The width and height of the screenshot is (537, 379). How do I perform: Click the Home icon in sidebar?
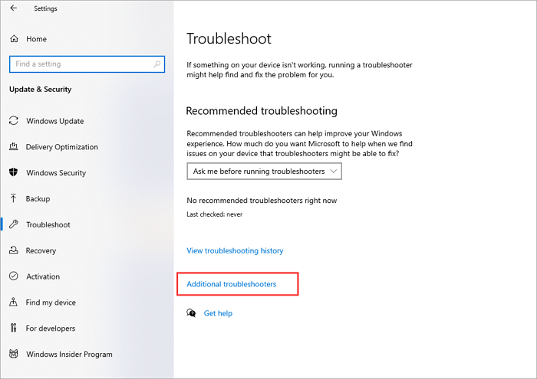14,38
